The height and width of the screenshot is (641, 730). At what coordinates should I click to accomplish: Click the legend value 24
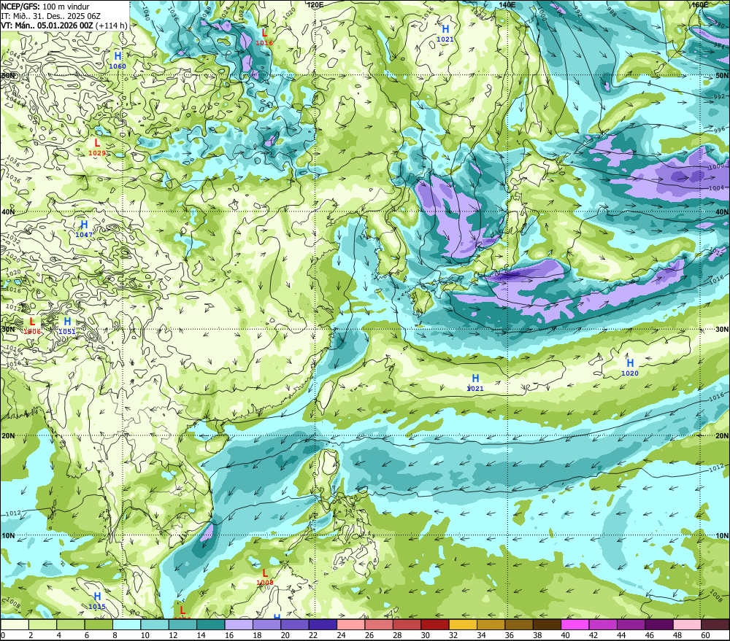tap(341, 635)
